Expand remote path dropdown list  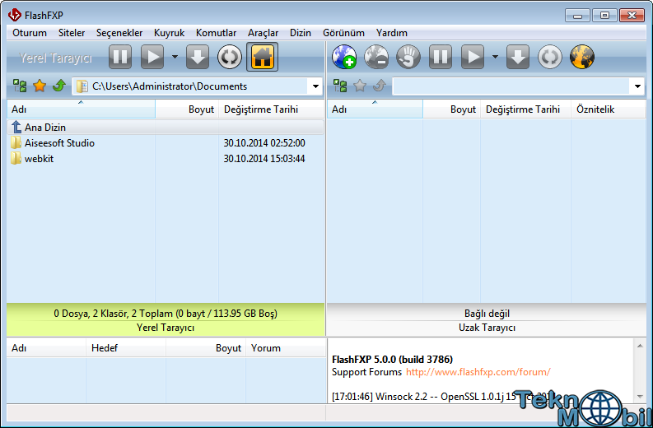(x=637, y=86)
